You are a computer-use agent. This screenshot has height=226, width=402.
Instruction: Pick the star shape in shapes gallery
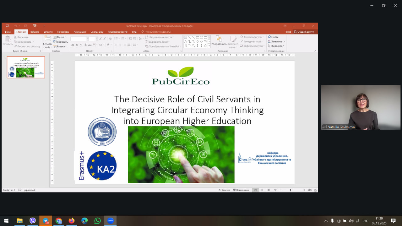coord(205,46)
